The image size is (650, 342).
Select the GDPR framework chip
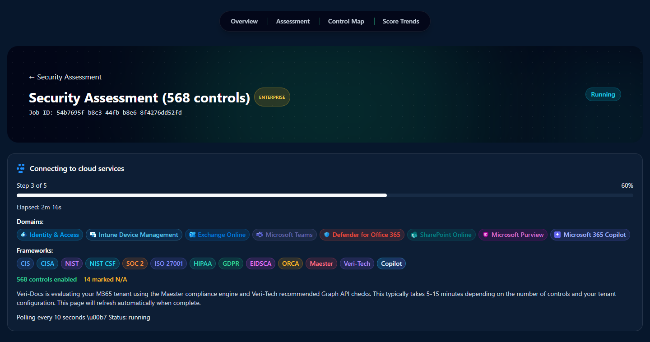coord(231,263)
